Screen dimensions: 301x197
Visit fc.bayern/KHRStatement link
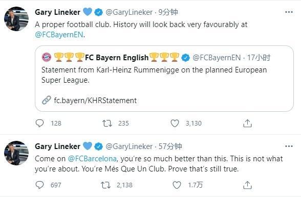[x=95, y=101]
